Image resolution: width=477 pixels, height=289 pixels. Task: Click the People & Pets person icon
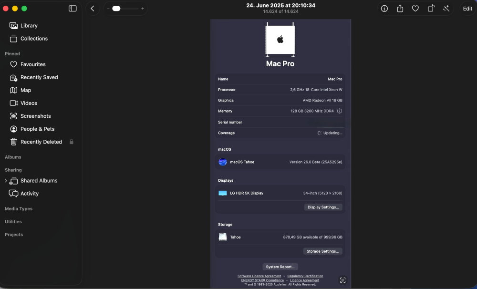tap(13, 129)
